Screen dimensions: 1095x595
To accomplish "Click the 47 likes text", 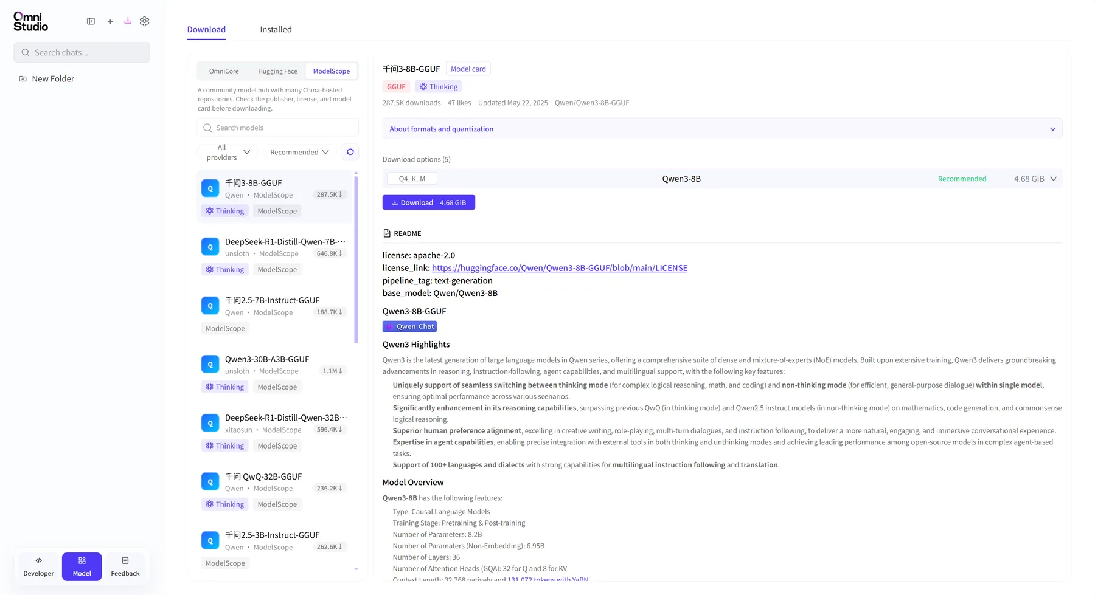I will [x=459, y=103].
